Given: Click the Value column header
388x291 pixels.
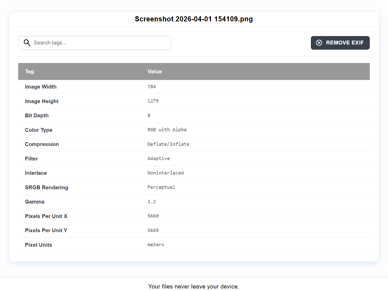Looking at the screenshot, I should pos(155,71).
